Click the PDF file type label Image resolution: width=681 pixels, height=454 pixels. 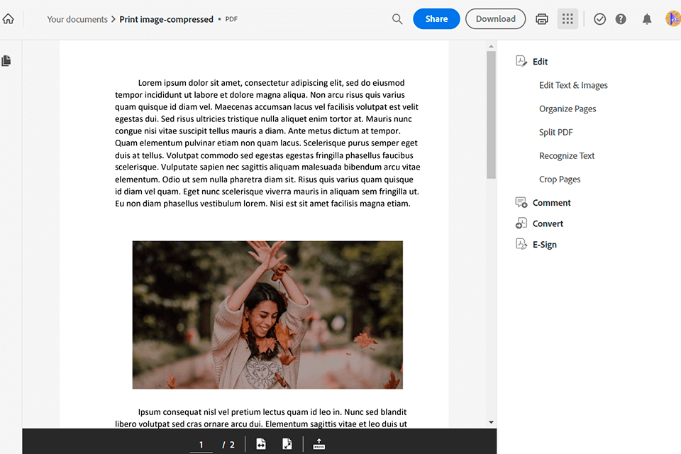[231, 19]
